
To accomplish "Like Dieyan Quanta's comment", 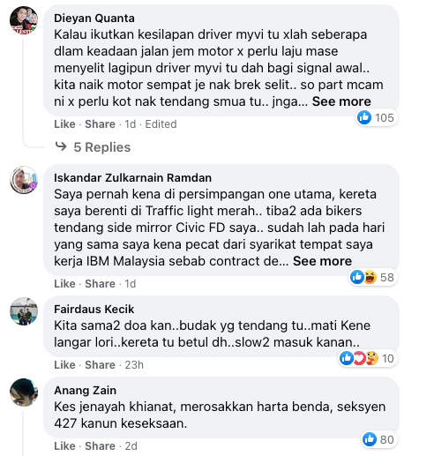I will (64, 124).
